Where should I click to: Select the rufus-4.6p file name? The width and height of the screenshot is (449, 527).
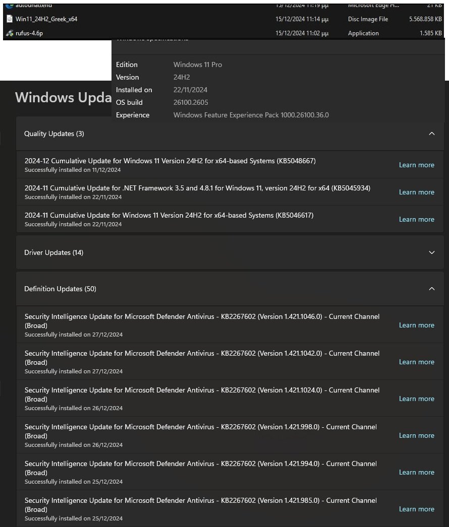click(x=29, y=33)
